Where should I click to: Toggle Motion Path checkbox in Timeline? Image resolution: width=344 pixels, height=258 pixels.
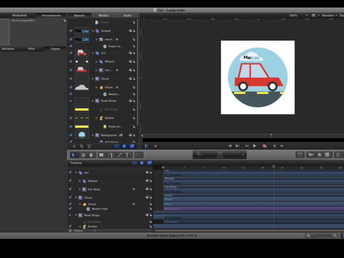(70, 209)
